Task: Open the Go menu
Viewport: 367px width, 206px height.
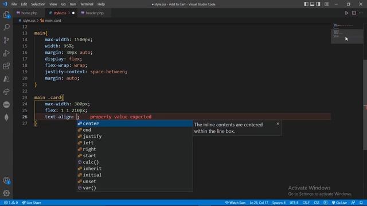Action: 64,4
